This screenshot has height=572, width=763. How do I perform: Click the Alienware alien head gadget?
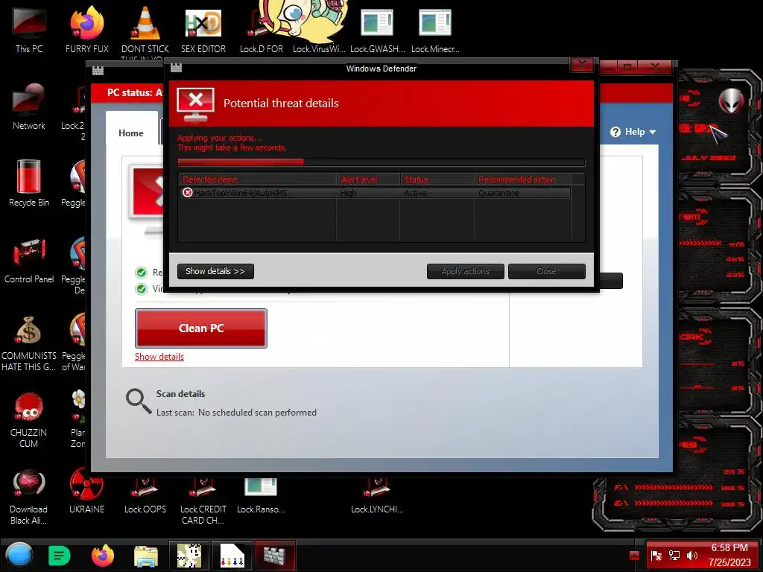pos(732,101)
